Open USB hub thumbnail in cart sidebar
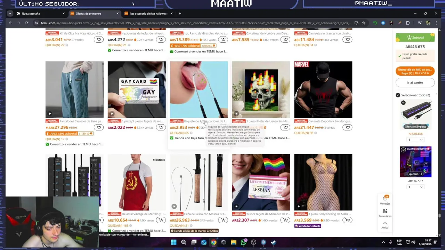445x250 pixels. pos(415,115)
